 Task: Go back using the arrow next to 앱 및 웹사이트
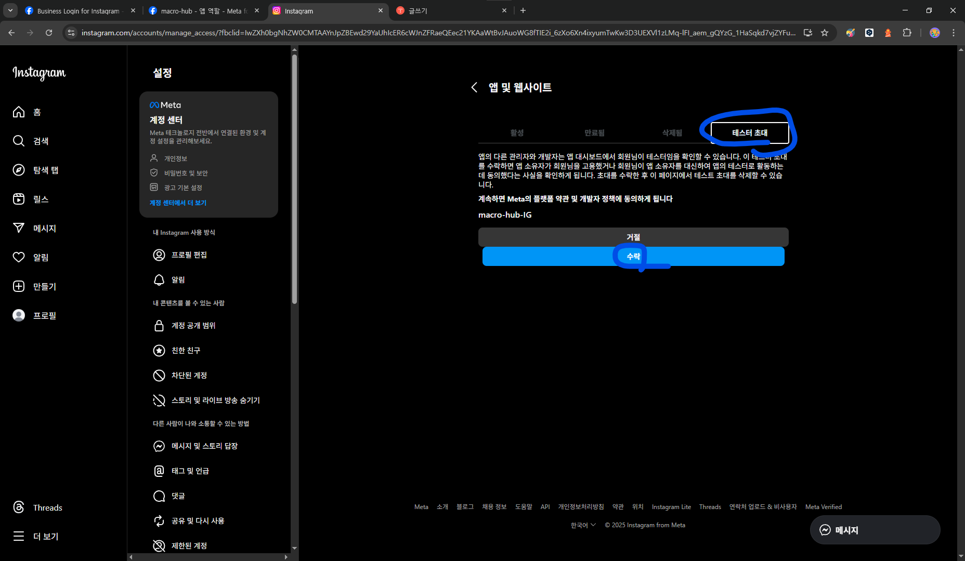pos(474,87)
